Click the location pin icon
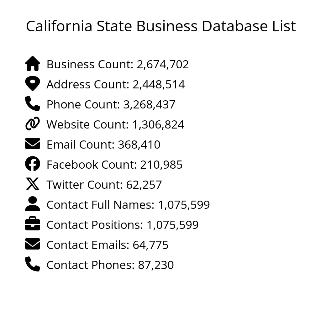 [x=33, y=84]
